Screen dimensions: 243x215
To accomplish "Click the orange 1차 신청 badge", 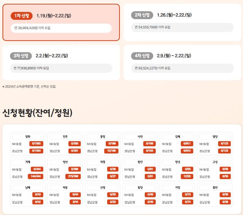I will point(22,16).
